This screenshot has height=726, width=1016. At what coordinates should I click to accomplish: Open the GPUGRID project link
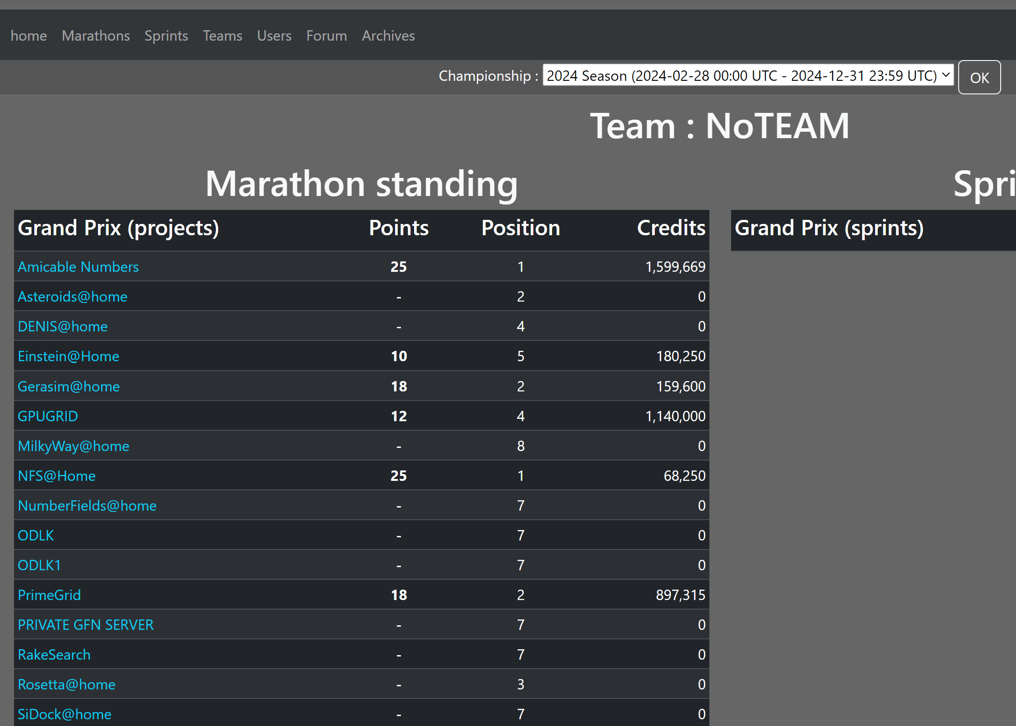[48, 416]
